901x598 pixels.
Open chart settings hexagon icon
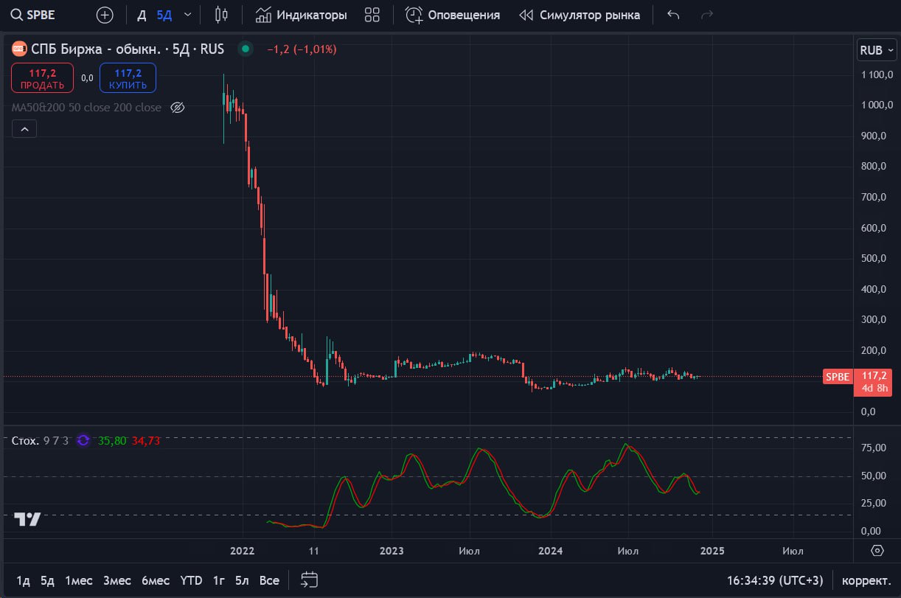(x=877, y=551)
